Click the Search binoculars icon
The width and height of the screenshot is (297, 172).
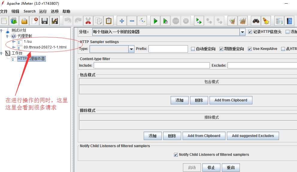(x=256, y=21)
